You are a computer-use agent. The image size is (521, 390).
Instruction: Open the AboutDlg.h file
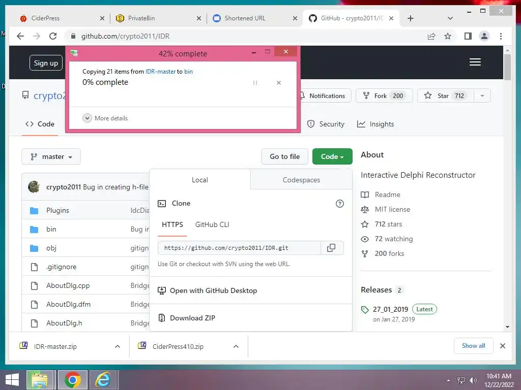tap(64, 323)
